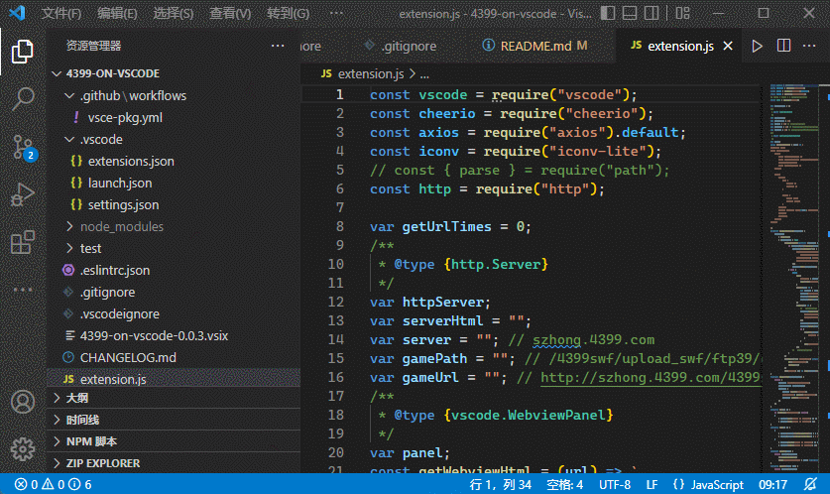Open notifications bell in status bar

pyautogui.click(x=810, y=484)
